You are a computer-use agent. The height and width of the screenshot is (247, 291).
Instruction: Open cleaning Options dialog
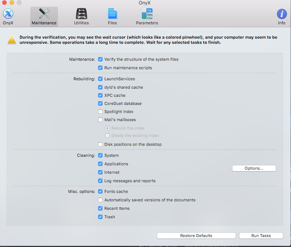254,168
